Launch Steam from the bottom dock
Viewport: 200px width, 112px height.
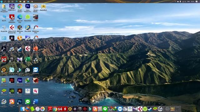point(150,109)
